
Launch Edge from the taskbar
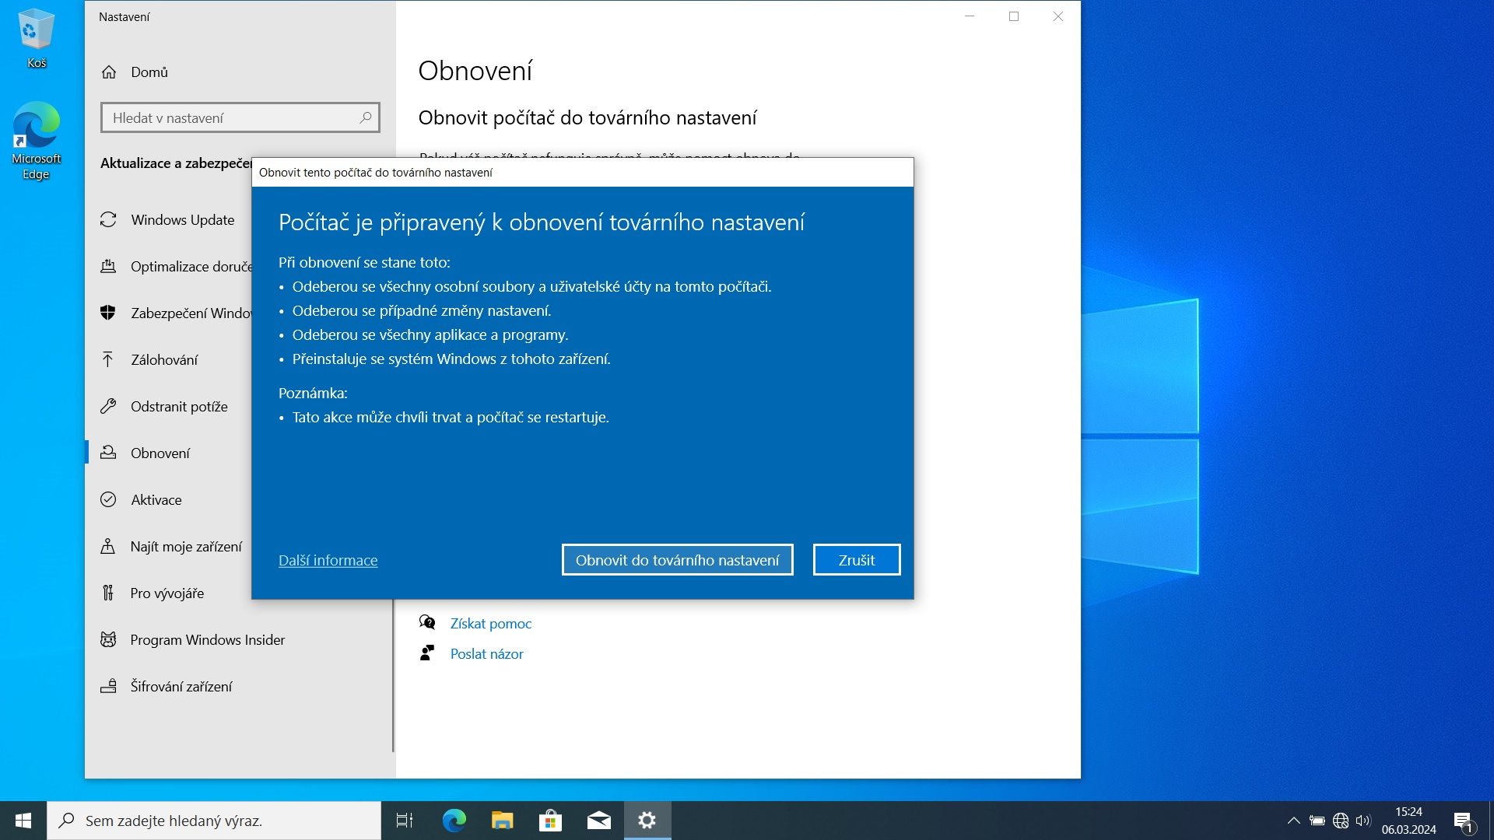[x=454, y=821]
